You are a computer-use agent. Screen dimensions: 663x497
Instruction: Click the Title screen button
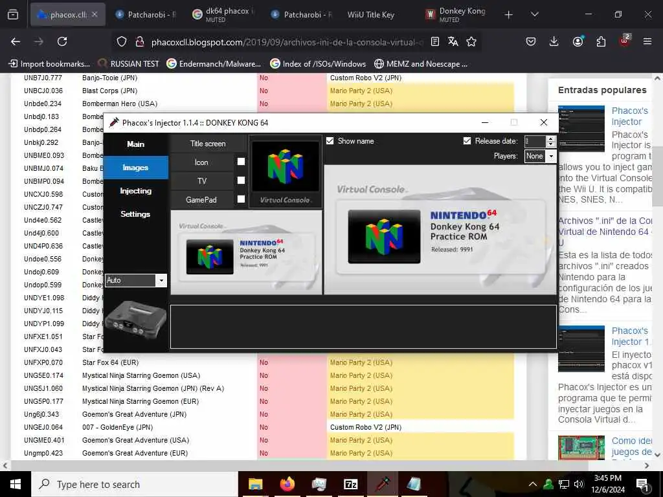[208, 144]
